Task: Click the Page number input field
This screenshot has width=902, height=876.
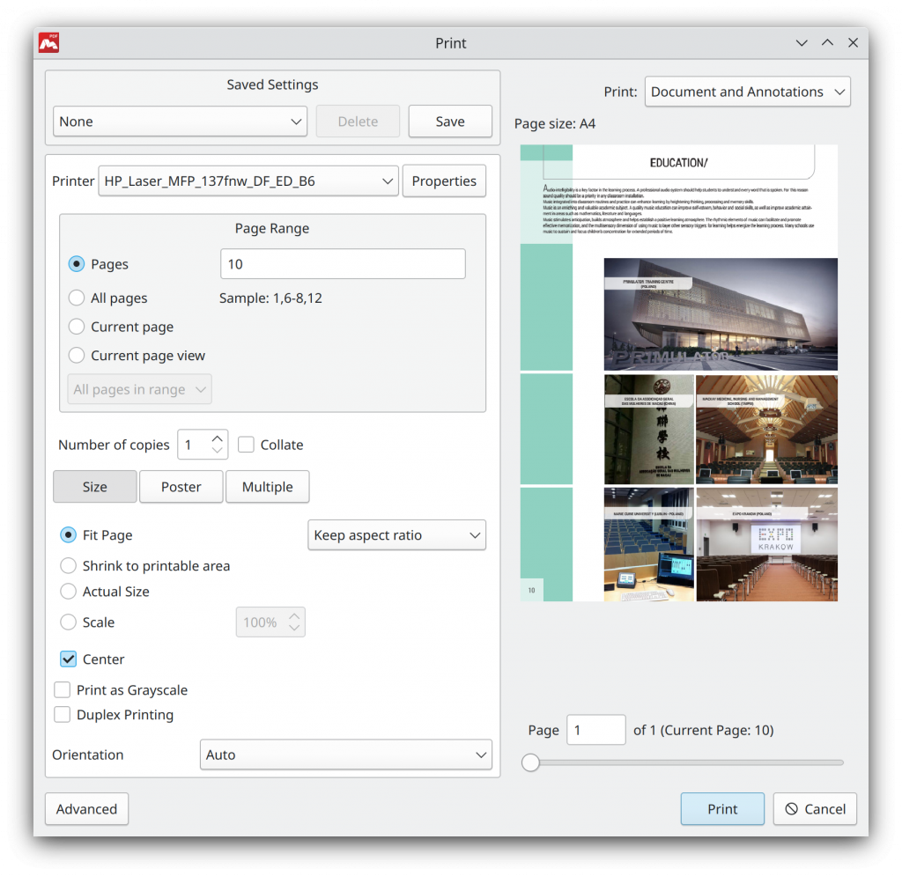Action: tap(595, 730)
